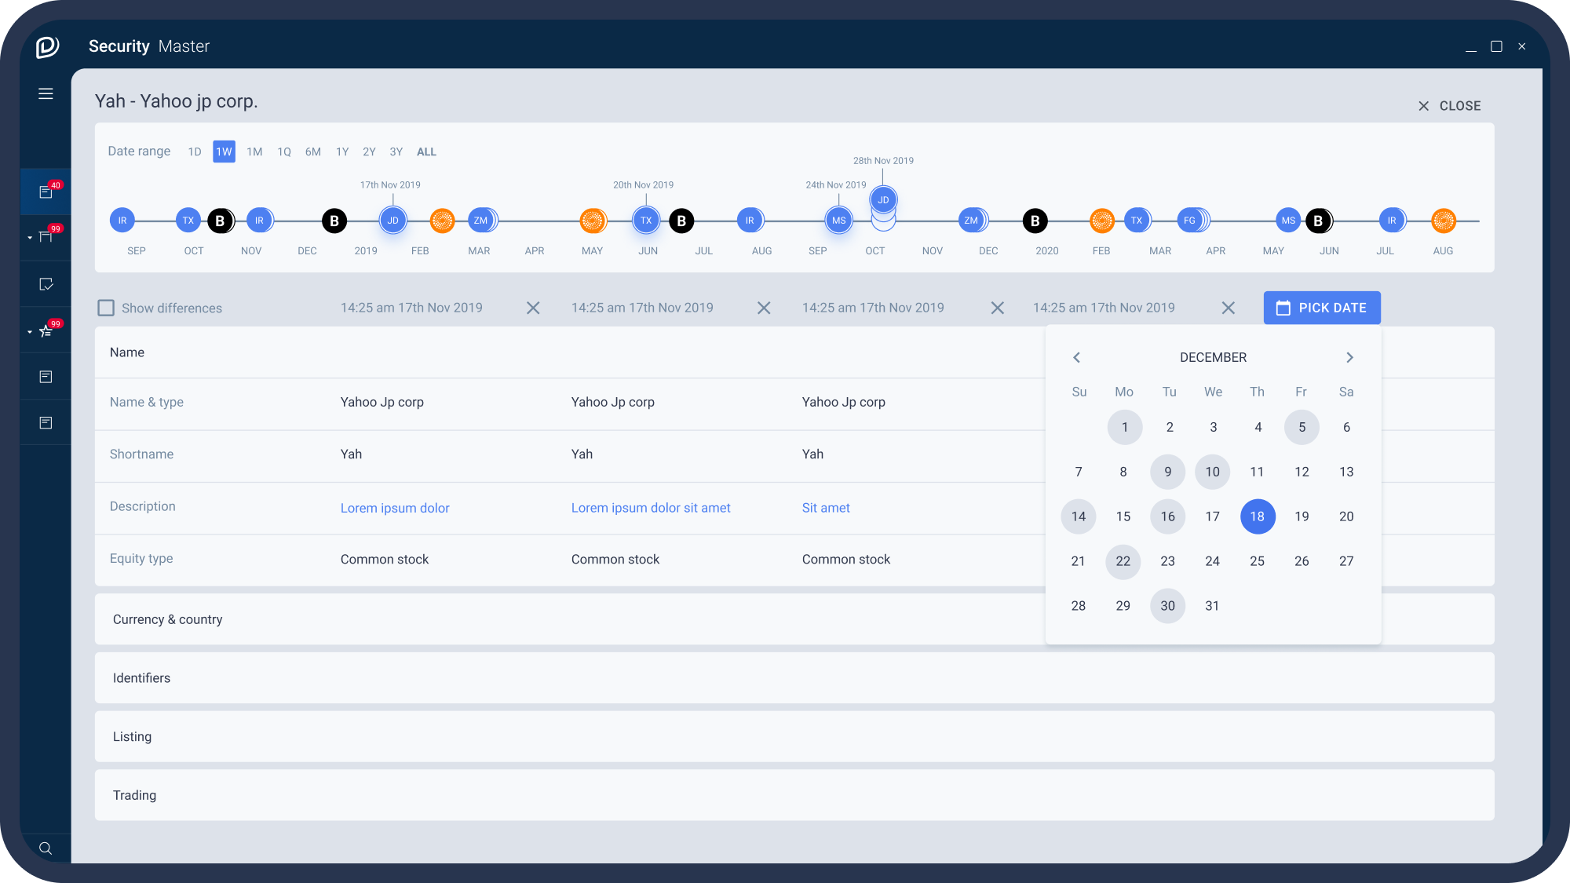The image size is (1570, 883).
Task: Set date range to 6M
Action: 313,151
